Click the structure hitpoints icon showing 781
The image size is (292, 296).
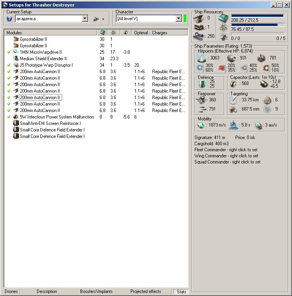tap(262, 58)
